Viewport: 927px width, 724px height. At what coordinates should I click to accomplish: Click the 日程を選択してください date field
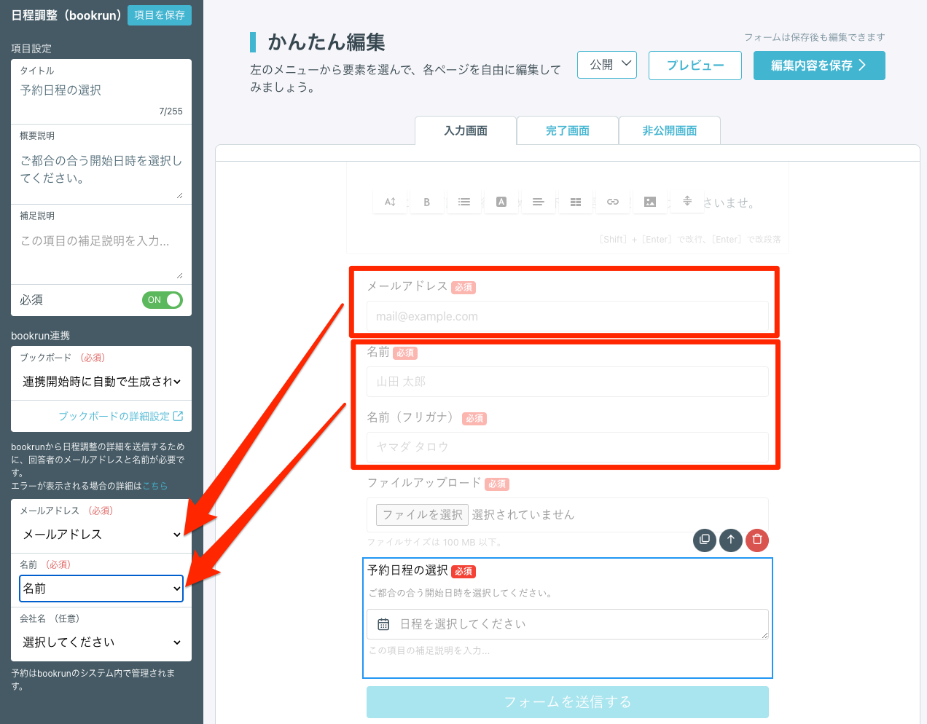[x=568, y=624]
